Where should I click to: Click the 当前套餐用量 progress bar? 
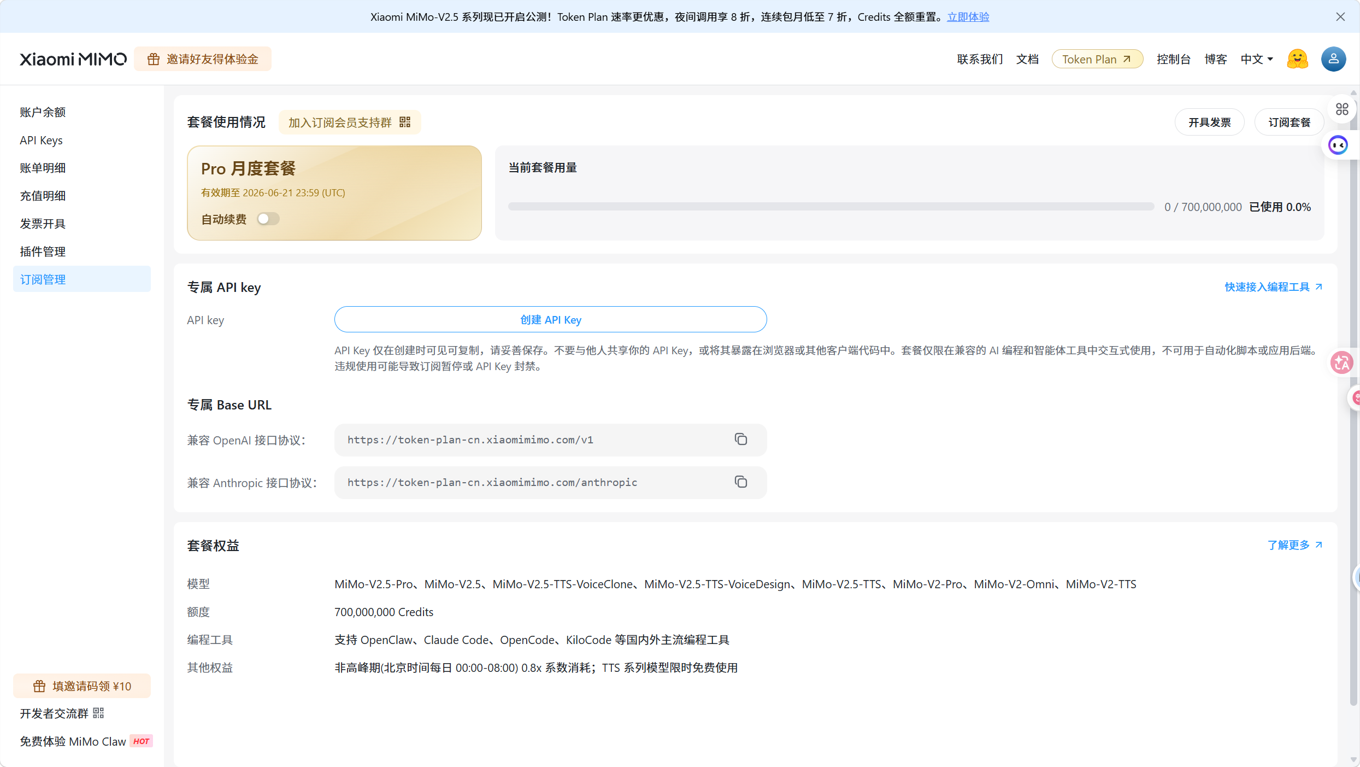click(x=831, y=207)
